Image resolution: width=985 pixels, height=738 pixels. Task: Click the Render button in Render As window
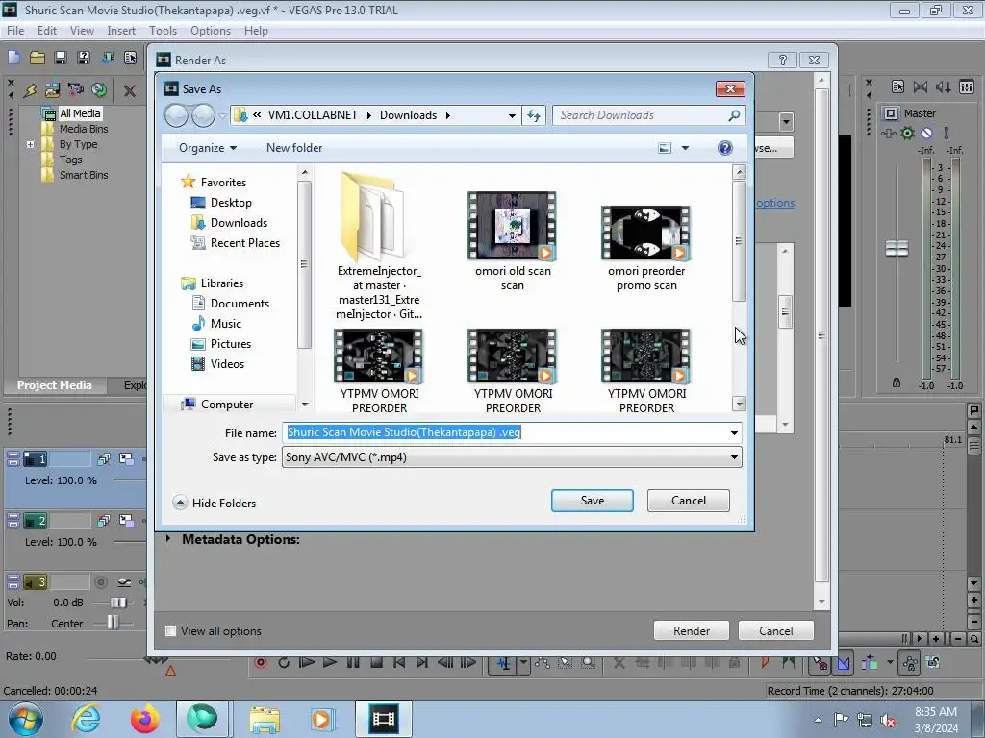pyautogui.click(x=692, y=630)
